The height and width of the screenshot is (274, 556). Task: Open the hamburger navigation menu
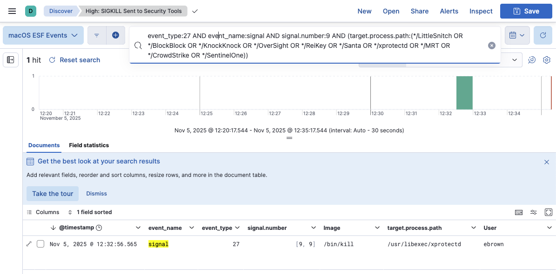[12, 11]
